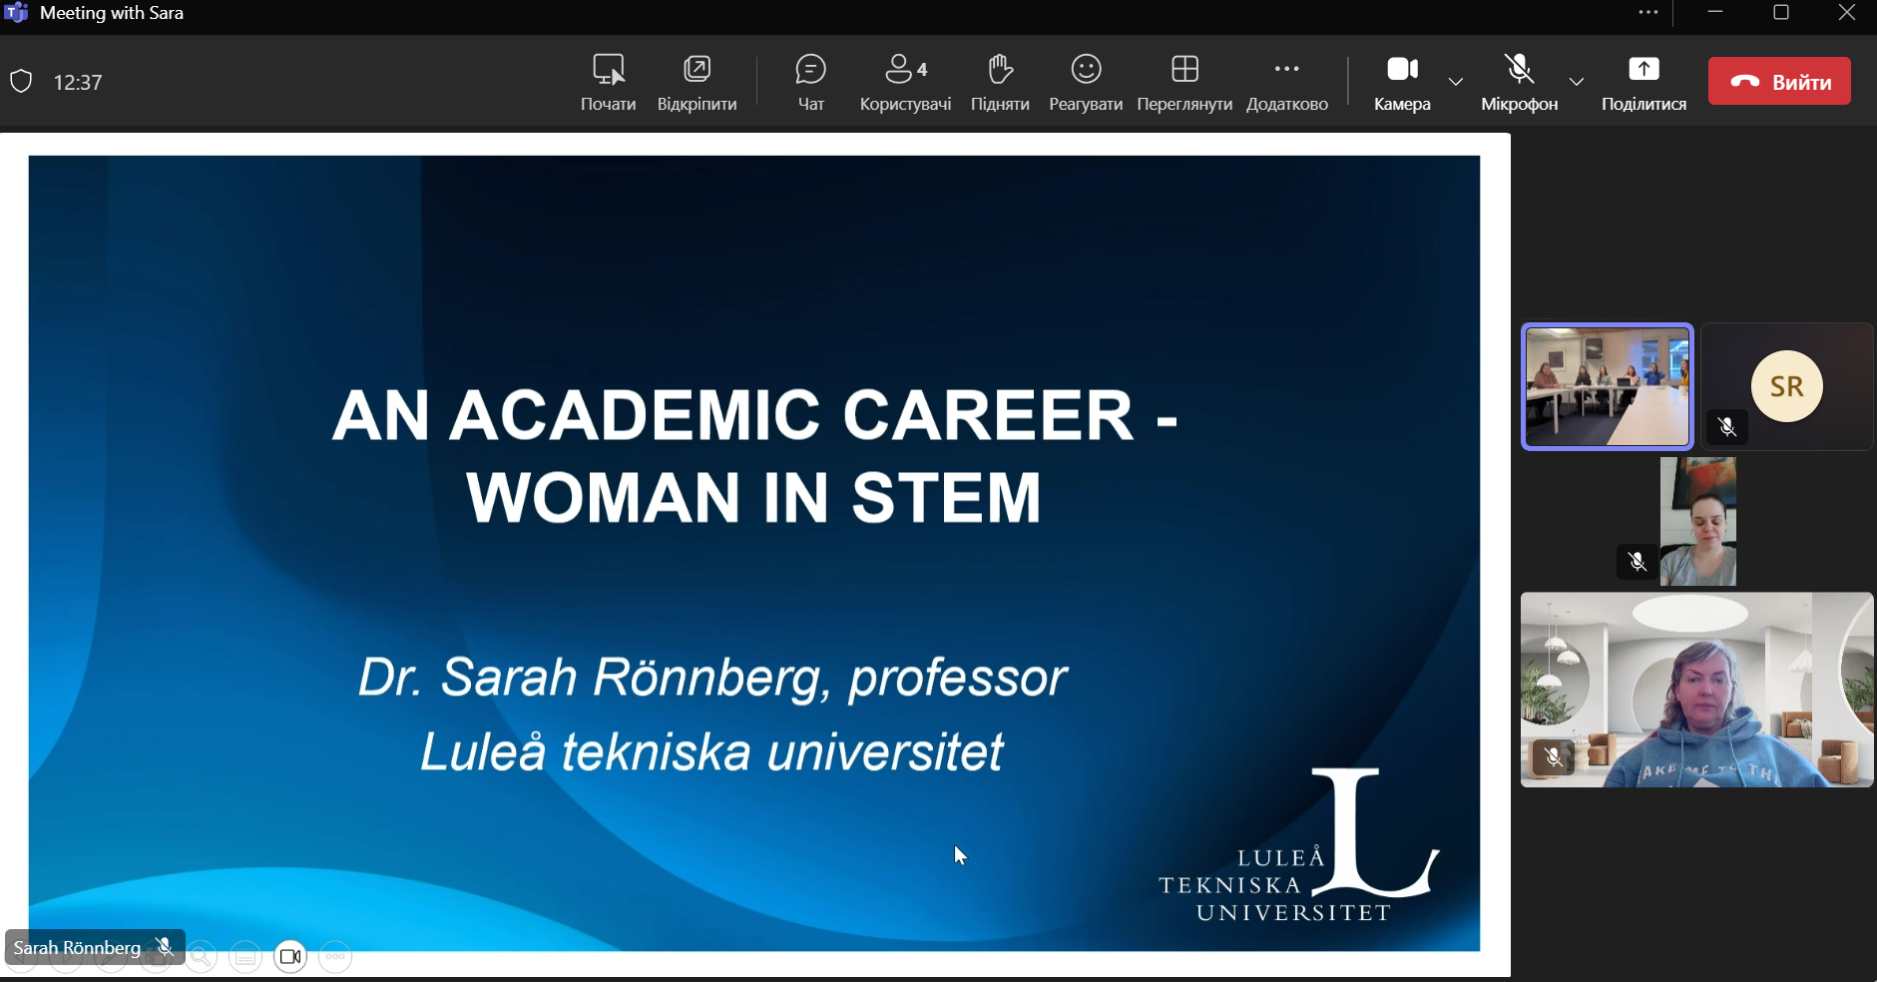Pop out the shared content with Відкріпити

697,82
